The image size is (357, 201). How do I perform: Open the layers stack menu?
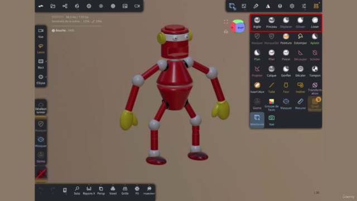click(x=280, y=6)
